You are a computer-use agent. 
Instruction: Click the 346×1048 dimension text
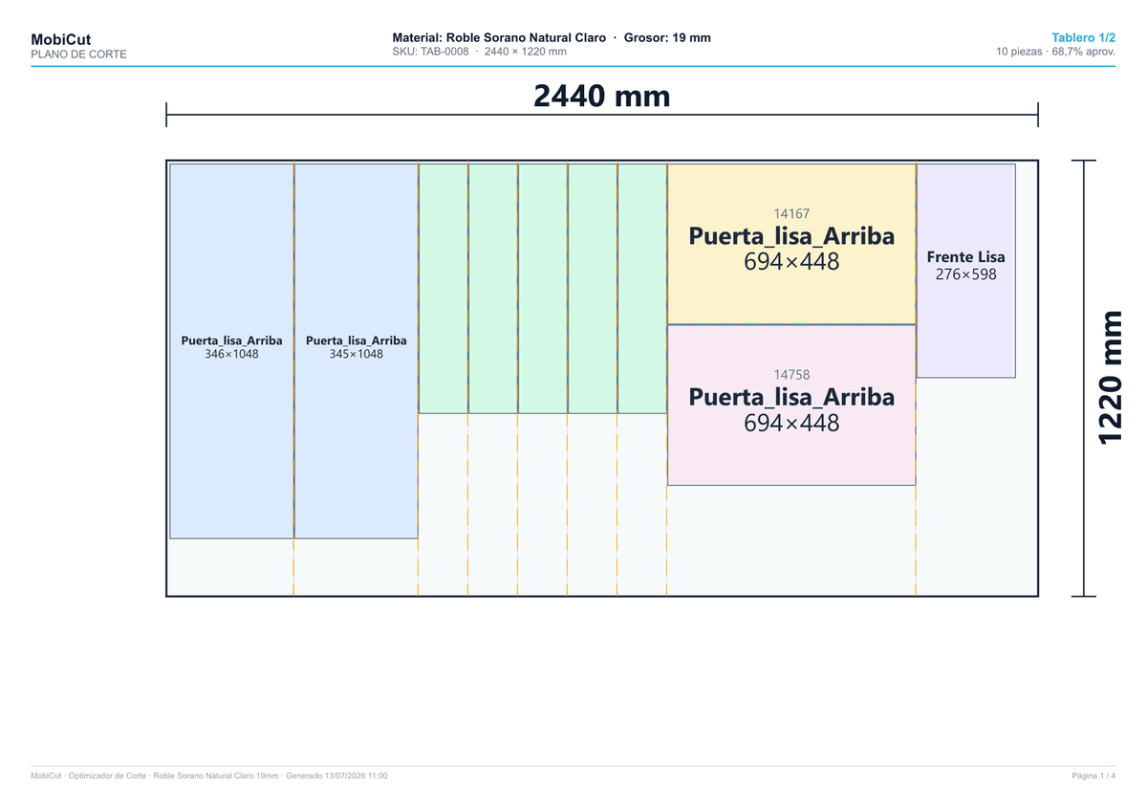point(231,354)
